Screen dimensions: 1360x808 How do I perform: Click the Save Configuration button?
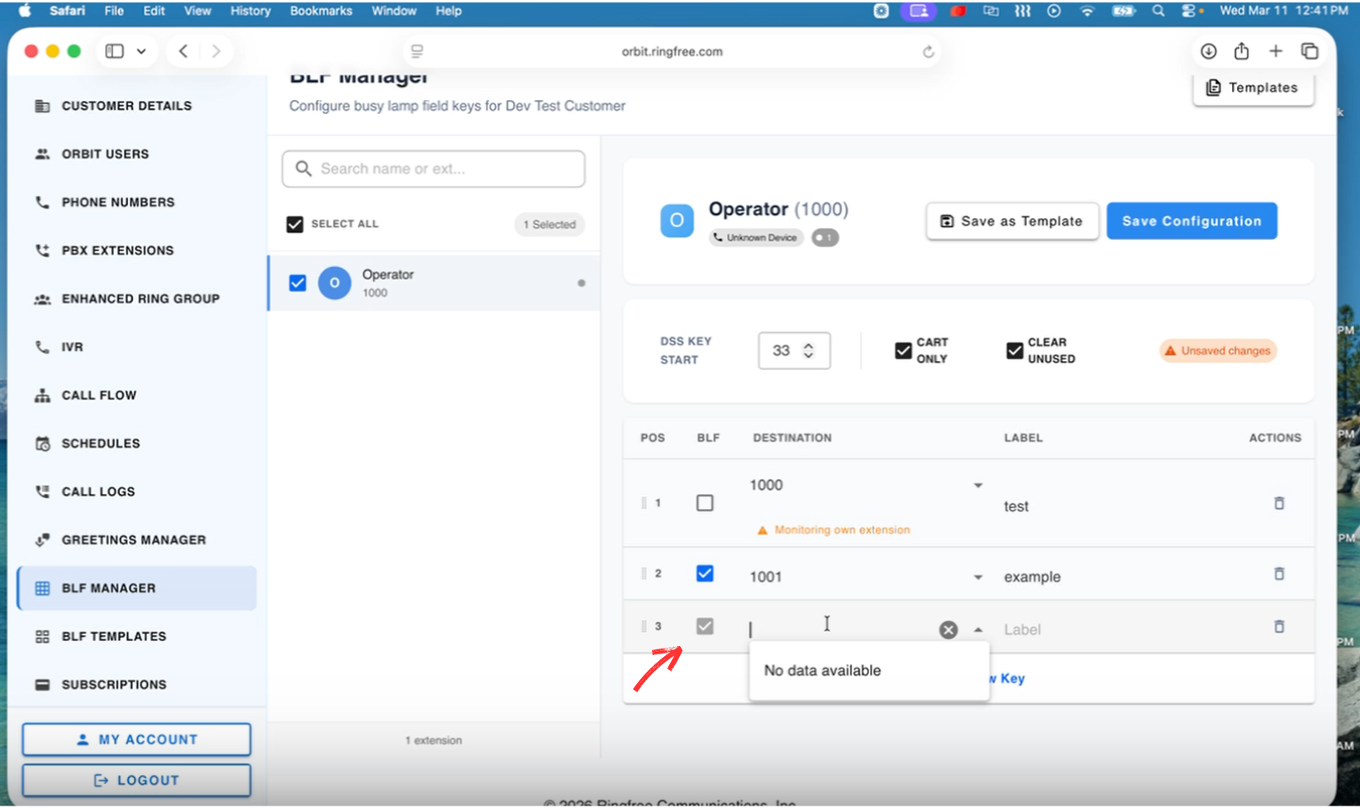[1191, 221]
